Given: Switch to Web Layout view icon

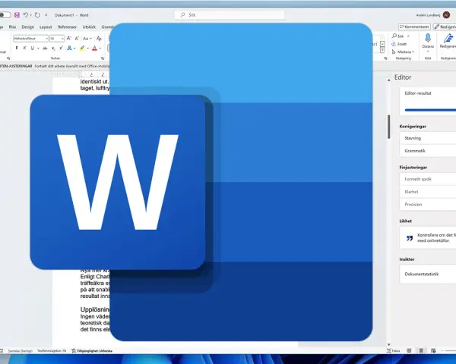Looking at the screenshot, I should pyautogui.click(x=433, y=350).
